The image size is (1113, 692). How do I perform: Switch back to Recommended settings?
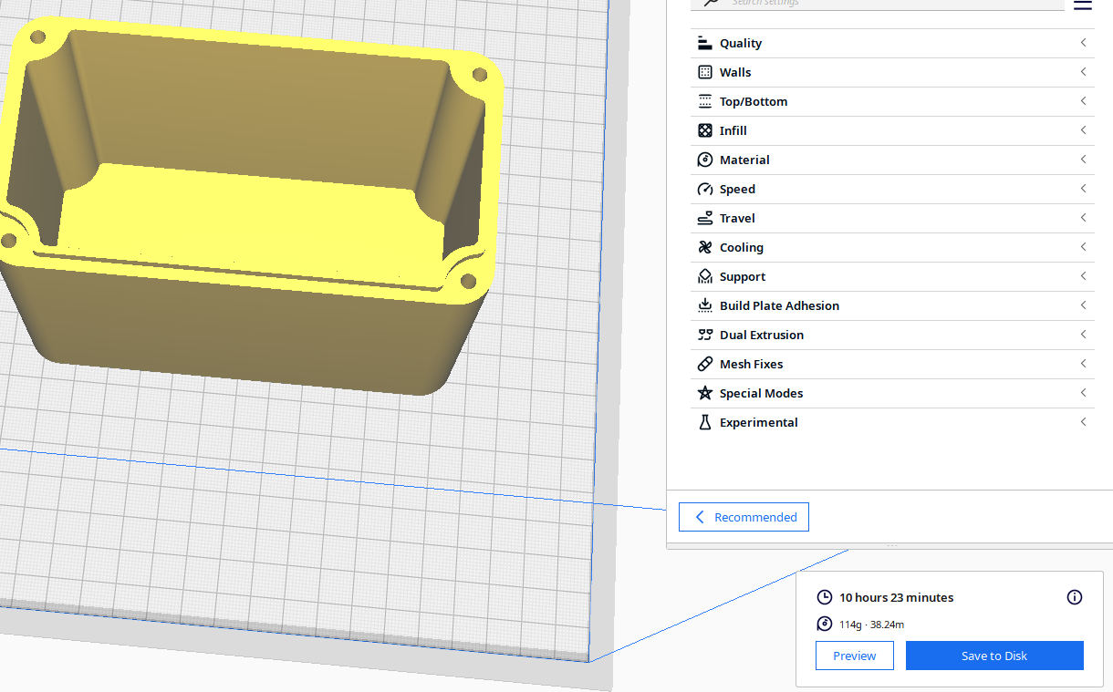tap(744, 517)
